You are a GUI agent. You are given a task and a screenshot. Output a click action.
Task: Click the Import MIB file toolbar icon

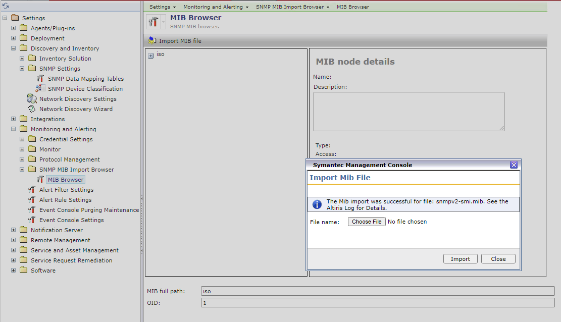click(152, 41)
